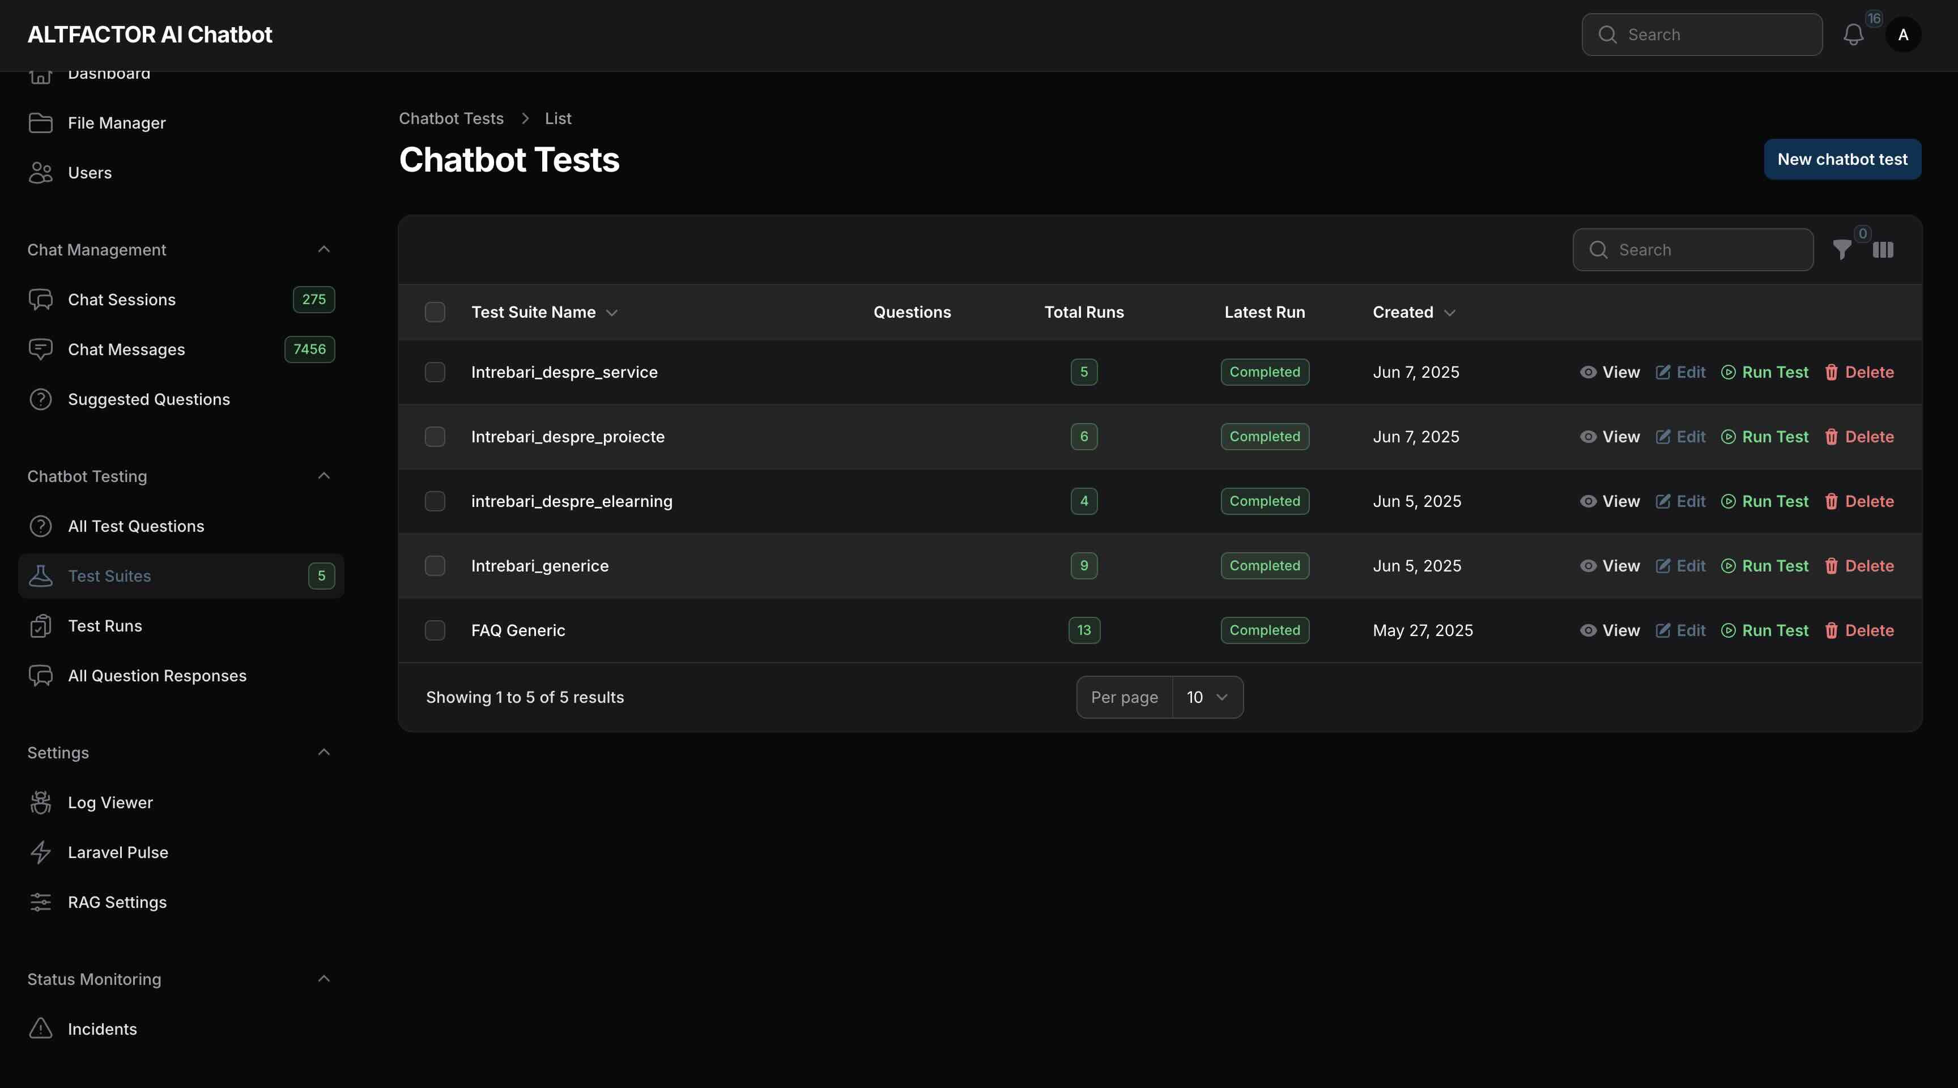Click the table search field
1958x1088 pixels.
click(x=1693, y=249)
